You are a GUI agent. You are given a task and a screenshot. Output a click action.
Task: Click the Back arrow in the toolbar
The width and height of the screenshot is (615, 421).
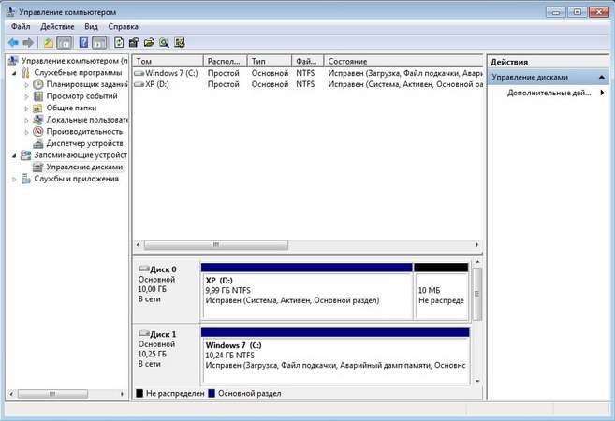[x=13, y=42]
